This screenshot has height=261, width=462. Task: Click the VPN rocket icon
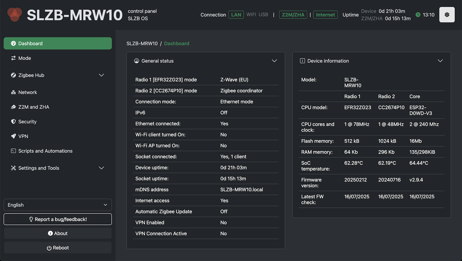click(13, 136)
